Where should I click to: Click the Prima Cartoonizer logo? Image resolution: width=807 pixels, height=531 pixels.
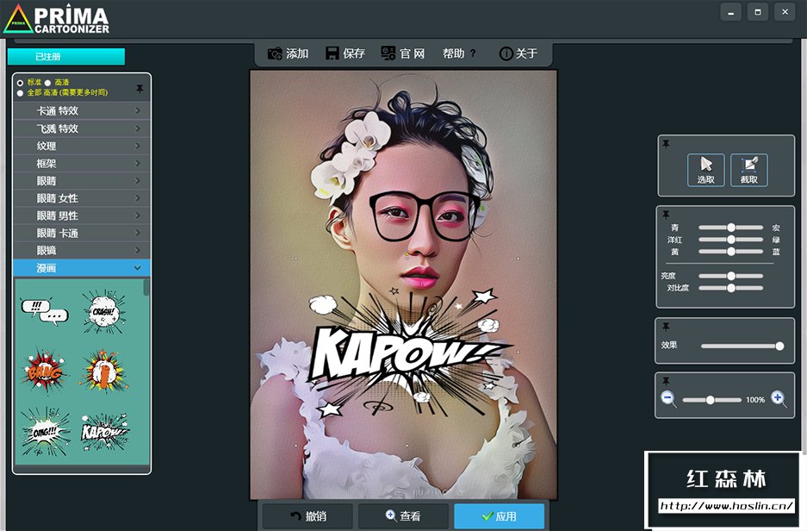[56, 20]
